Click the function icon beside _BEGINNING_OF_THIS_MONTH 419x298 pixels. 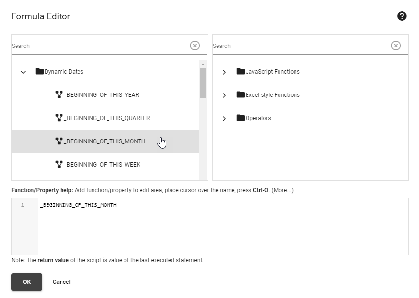tap(58, 141)
